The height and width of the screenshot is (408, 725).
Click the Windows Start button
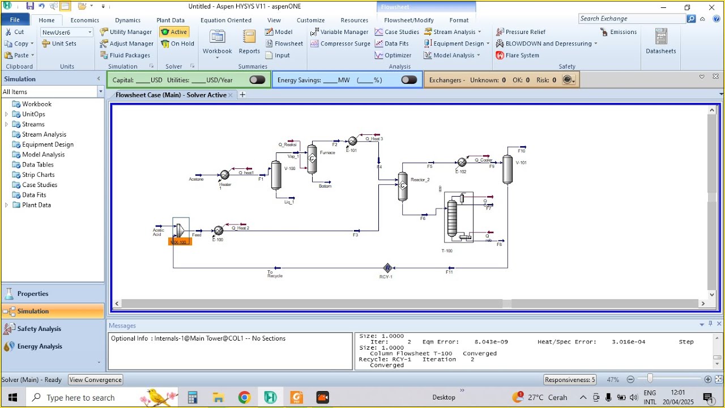12,397
